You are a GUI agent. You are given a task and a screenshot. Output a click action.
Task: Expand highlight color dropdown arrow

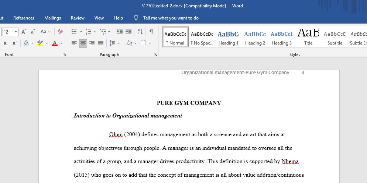coord(47,43)
